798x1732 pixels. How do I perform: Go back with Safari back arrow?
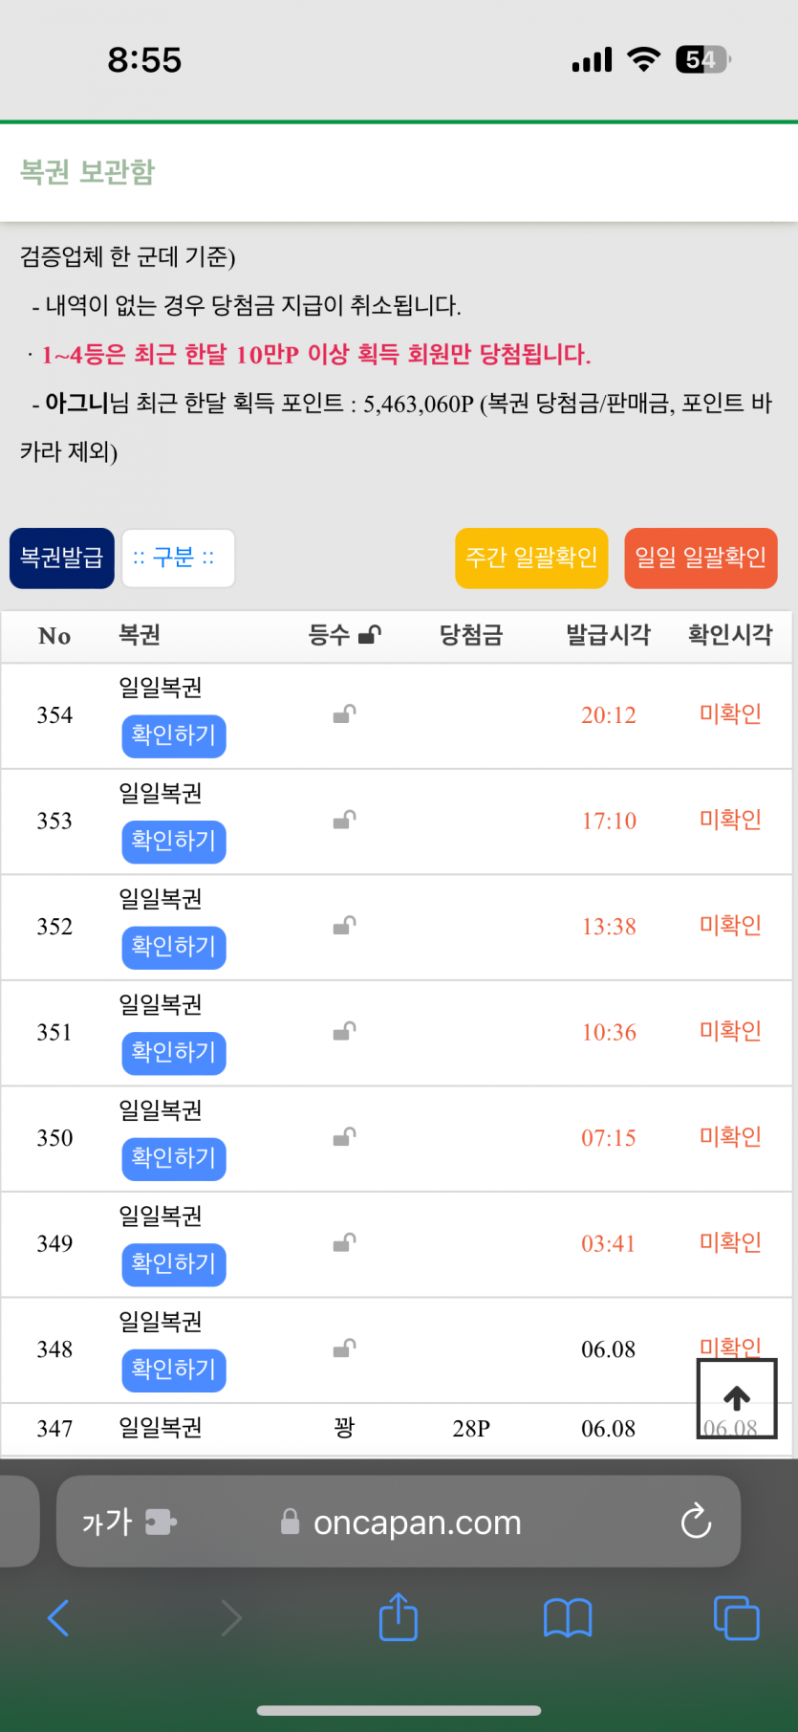59,1618
